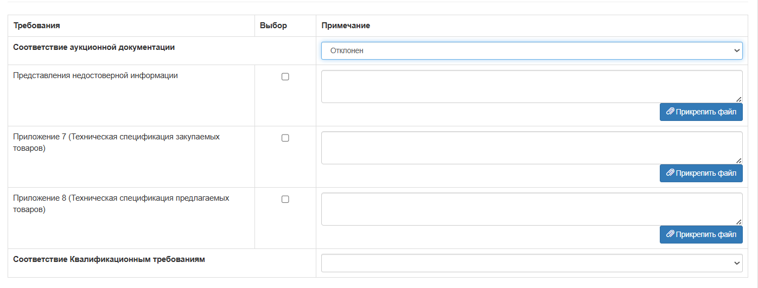
Task: Select the Соответствие аукционной документации row label
Action: tap(94, 47)
